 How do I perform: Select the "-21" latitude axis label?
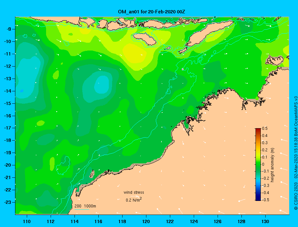tap(7, 177)
